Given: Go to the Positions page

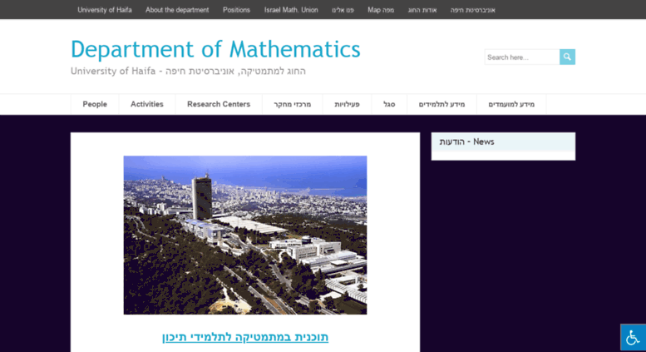Looking at the screenshot, I should [236, 10].
